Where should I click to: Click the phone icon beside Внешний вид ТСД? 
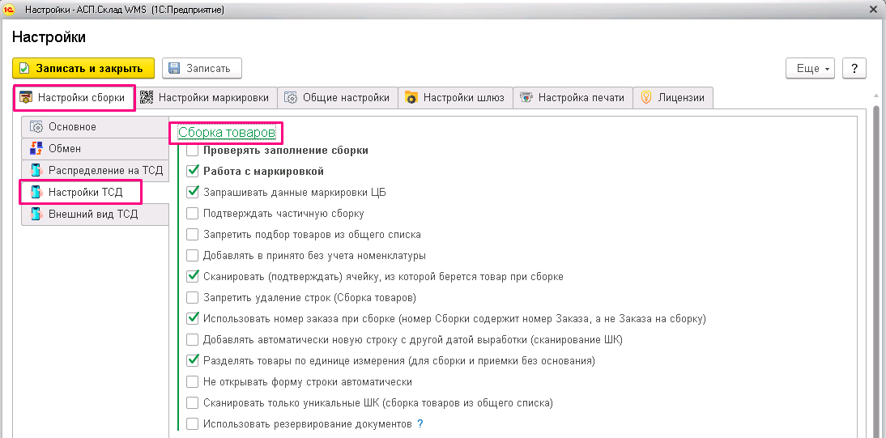coord(36,215)
